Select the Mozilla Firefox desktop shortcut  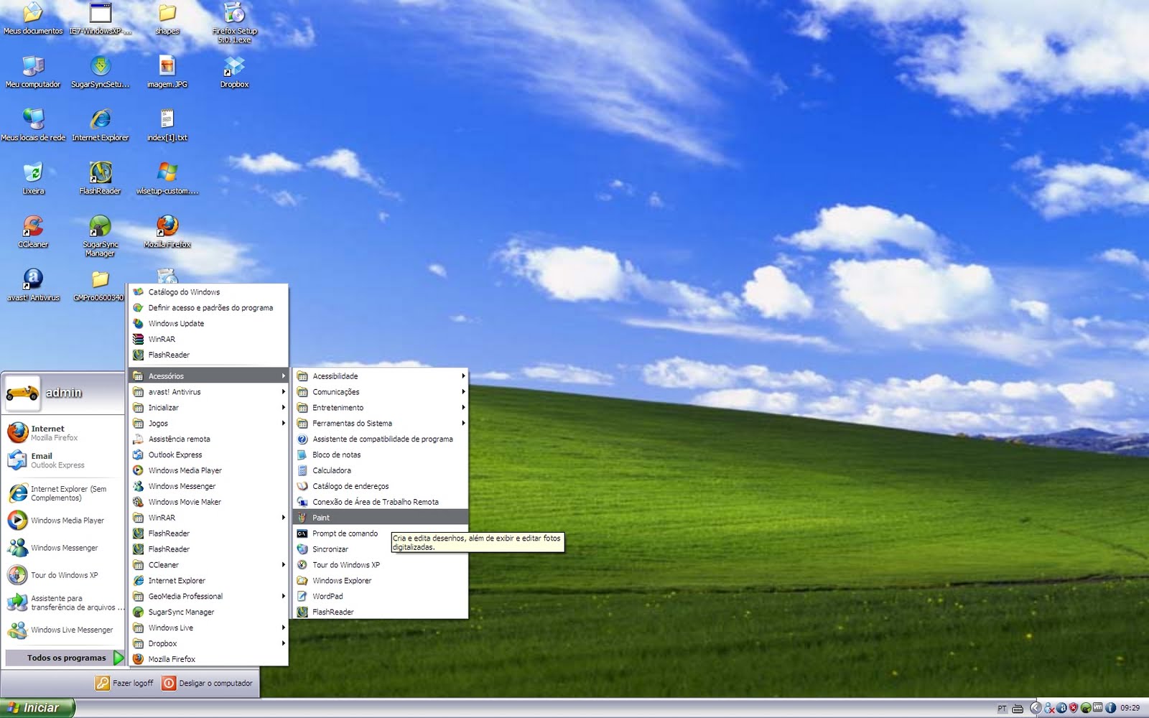coord(167,232)
